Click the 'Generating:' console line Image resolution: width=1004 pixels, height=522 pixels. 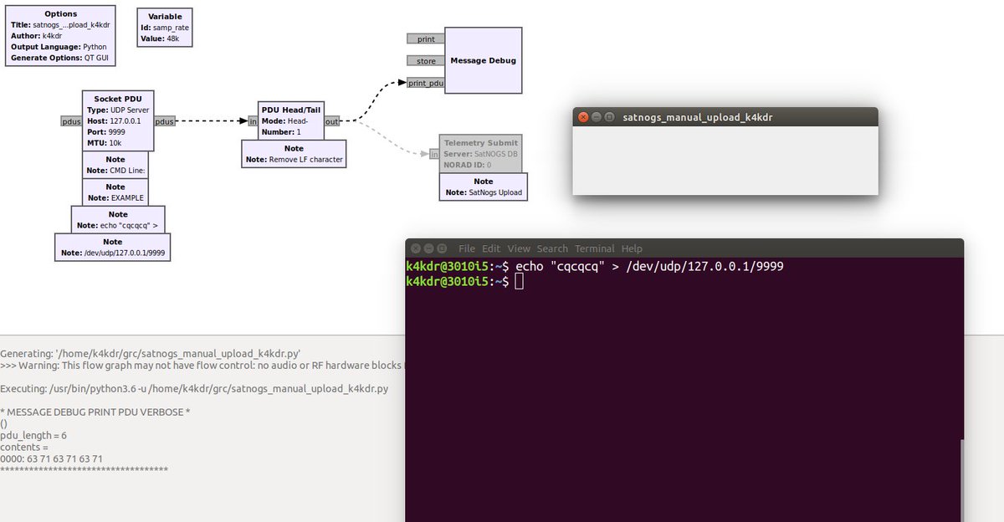click(150, 354)
